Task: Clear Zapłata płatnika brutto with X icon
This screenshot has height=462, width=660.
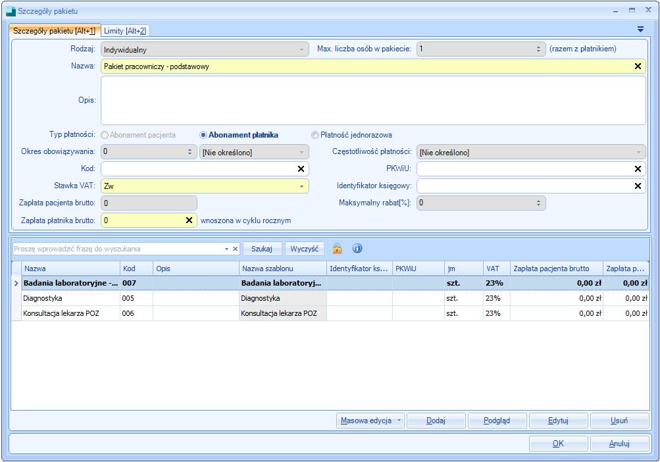Action: point(189,220)
